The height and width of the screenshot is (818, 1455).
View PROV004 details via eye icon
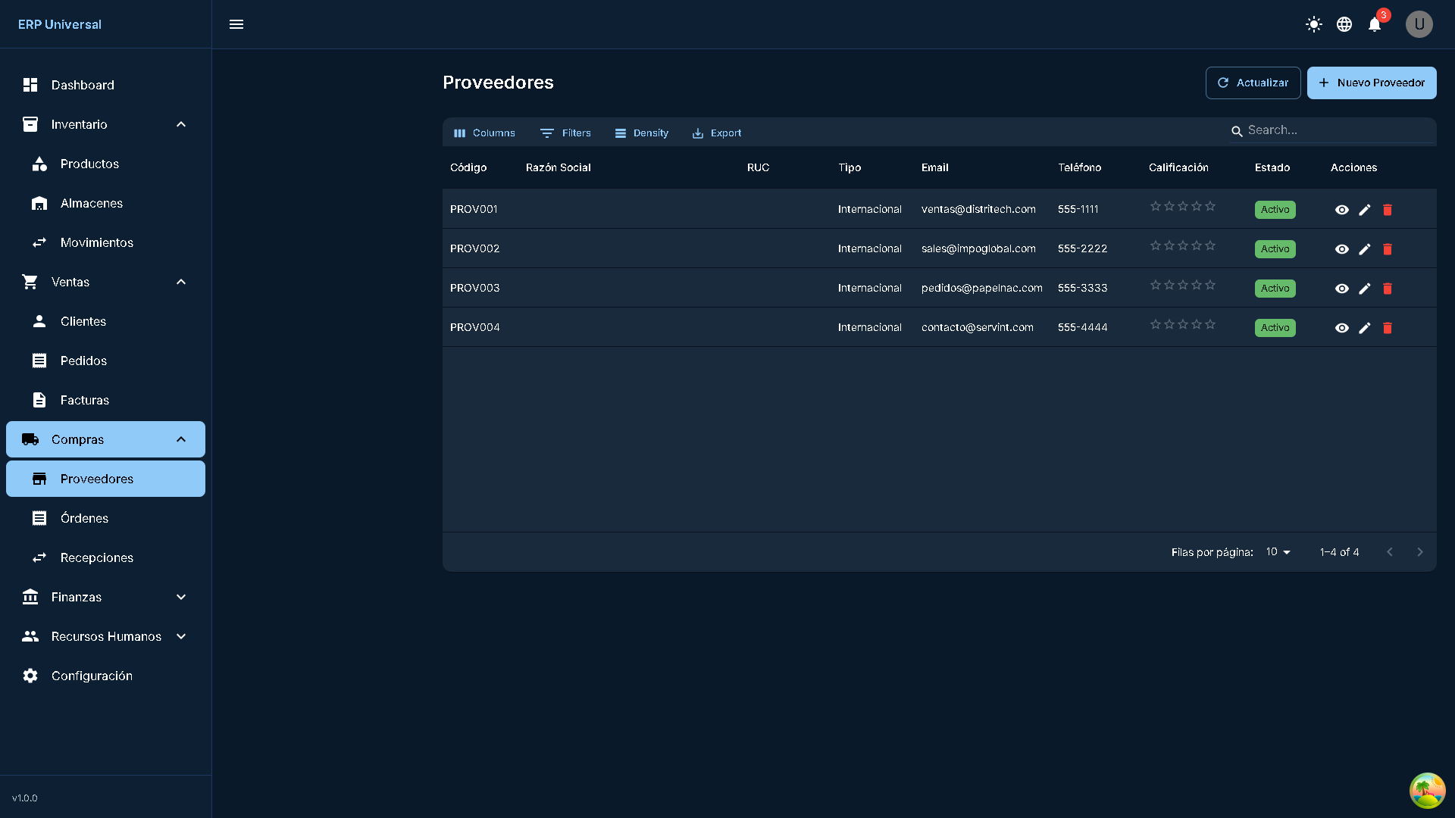[x=1342, y=328]
